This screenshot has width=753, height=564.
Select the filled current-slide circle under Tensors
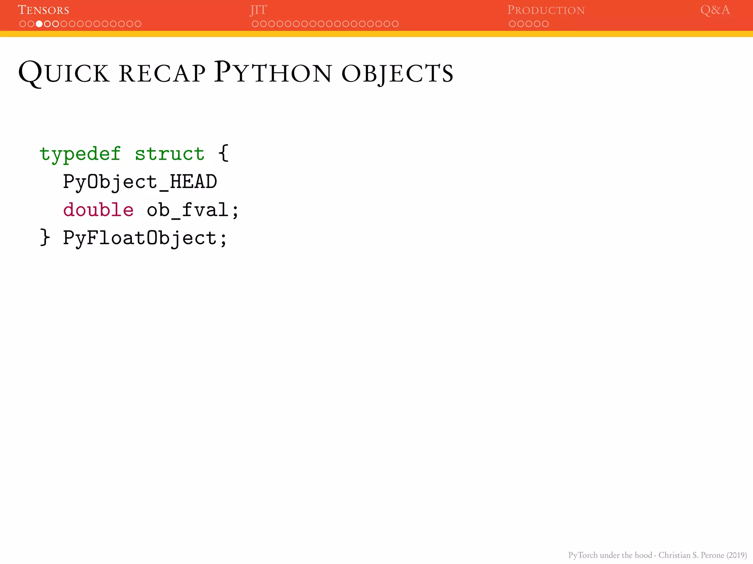(x=39, y=24)
